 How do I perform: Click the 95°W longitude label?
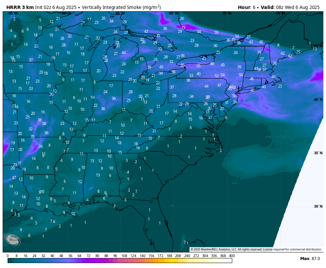[13, 13]
